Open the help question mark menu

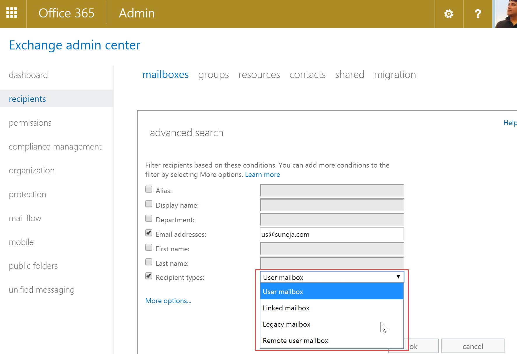478,14
